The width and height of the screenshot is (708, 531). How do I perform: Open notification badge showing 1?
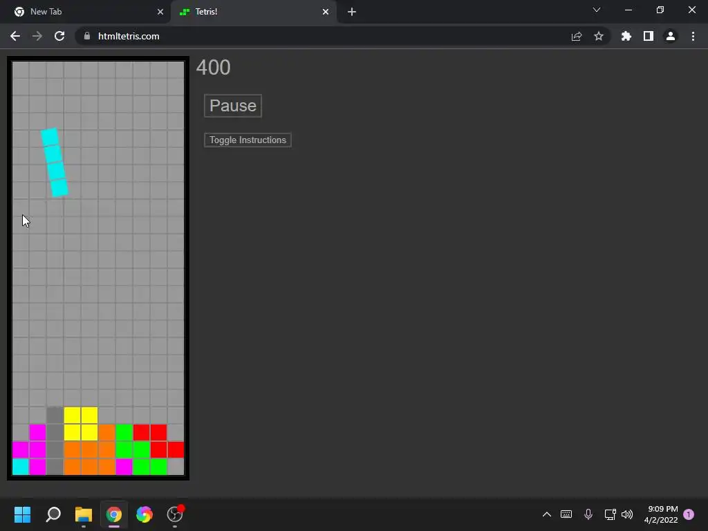pyautogui.click(x=689, y=514)
